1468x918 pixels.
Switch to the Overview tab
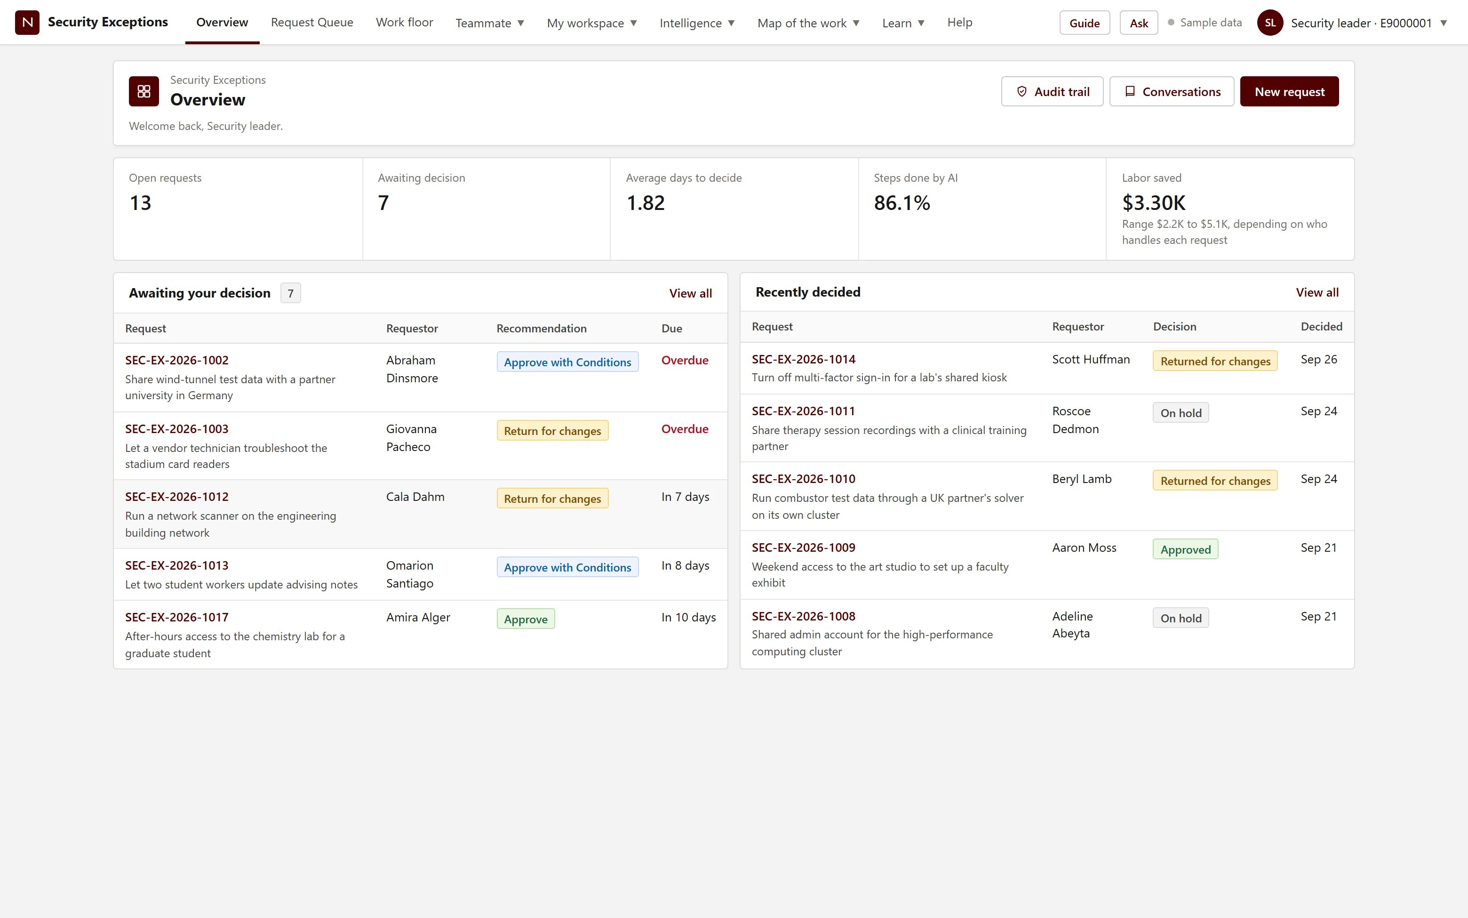pos(222,23)
